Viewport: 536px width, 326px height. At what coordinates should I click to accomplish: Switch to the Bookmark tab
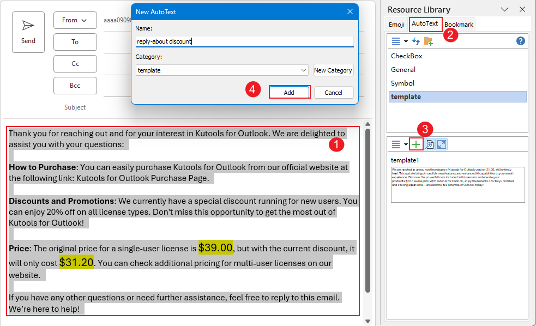(x=459, y=25)
